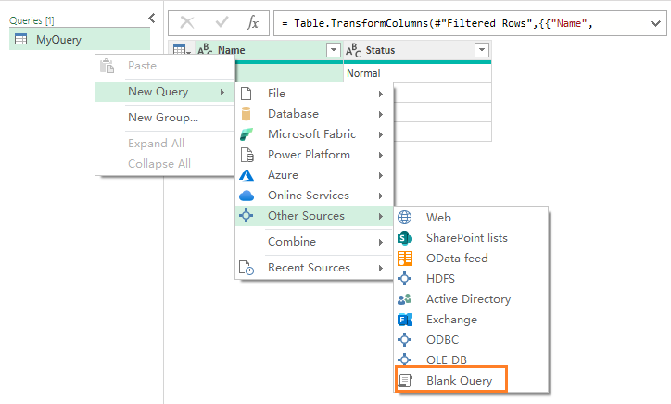The height and width of the screenshot is (404, 671).
Task: Click inside the formula bar text
Action: [463, 21]
